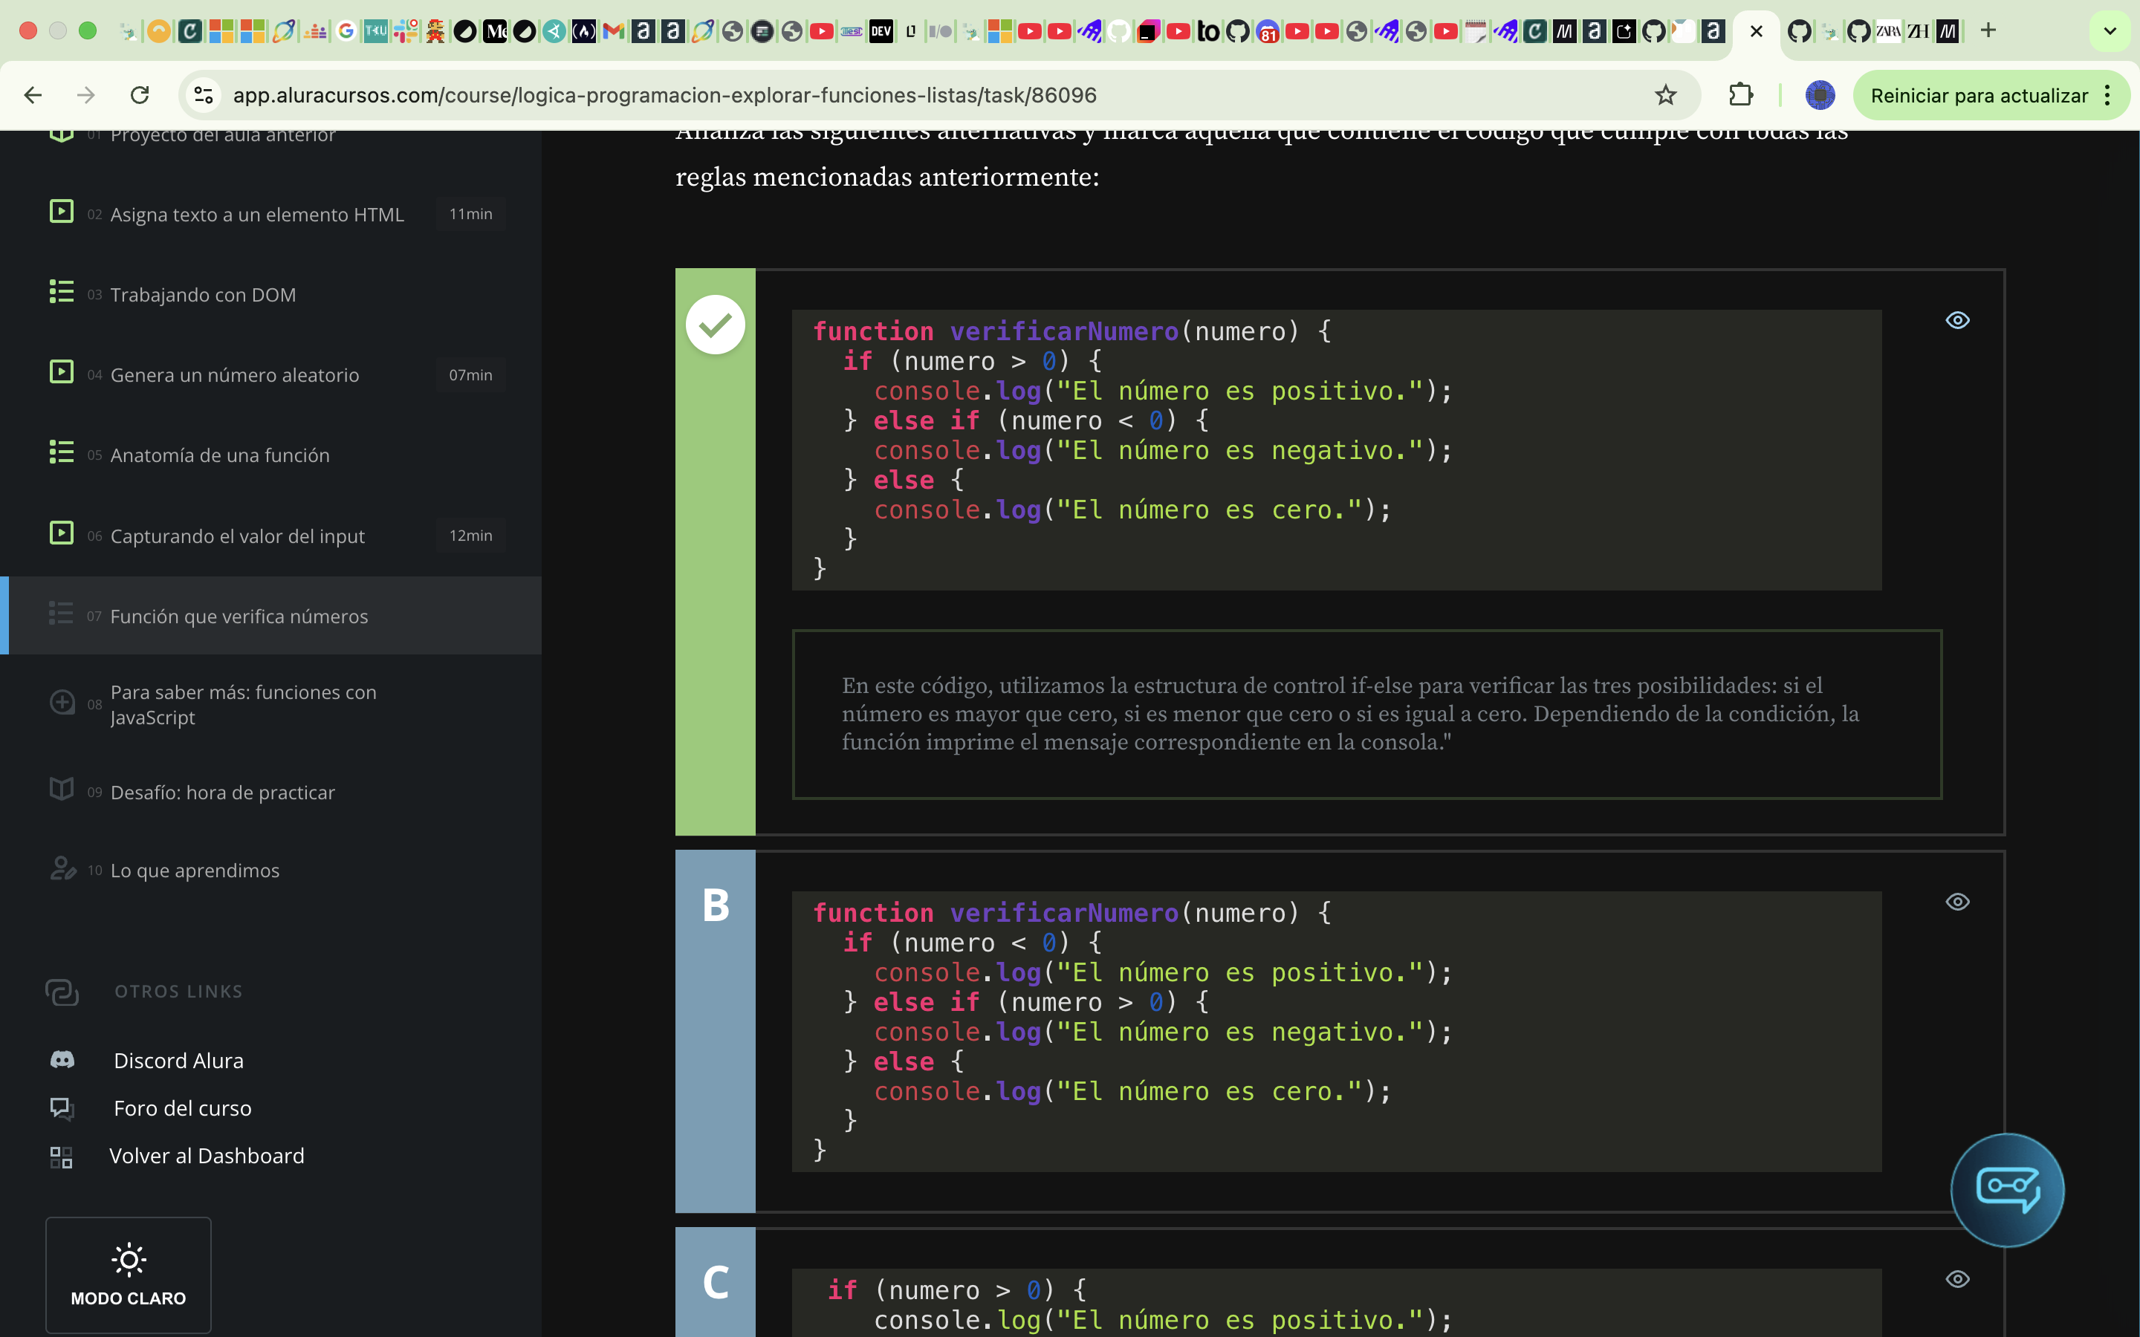Open 'Desafío: hora de practicar'

pos(222,793)
